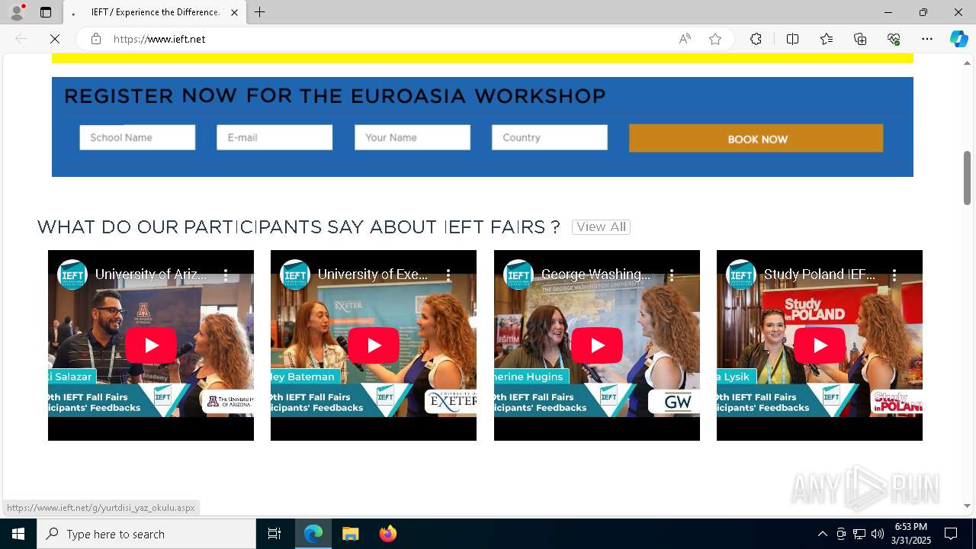Click IEFT channel logo on Study Poland video
The image size is (976, 549).
741,274
